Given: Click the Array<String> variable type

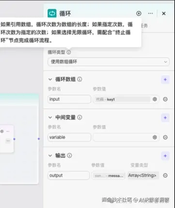Looking at the screenshot, I should (x=143, y=176).
